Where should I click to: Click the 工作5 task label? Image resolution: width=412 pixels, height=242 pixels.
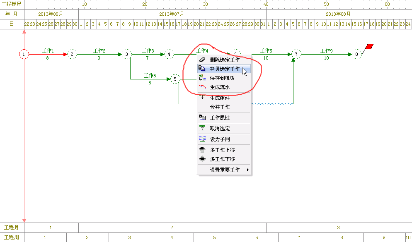[266, 50]
